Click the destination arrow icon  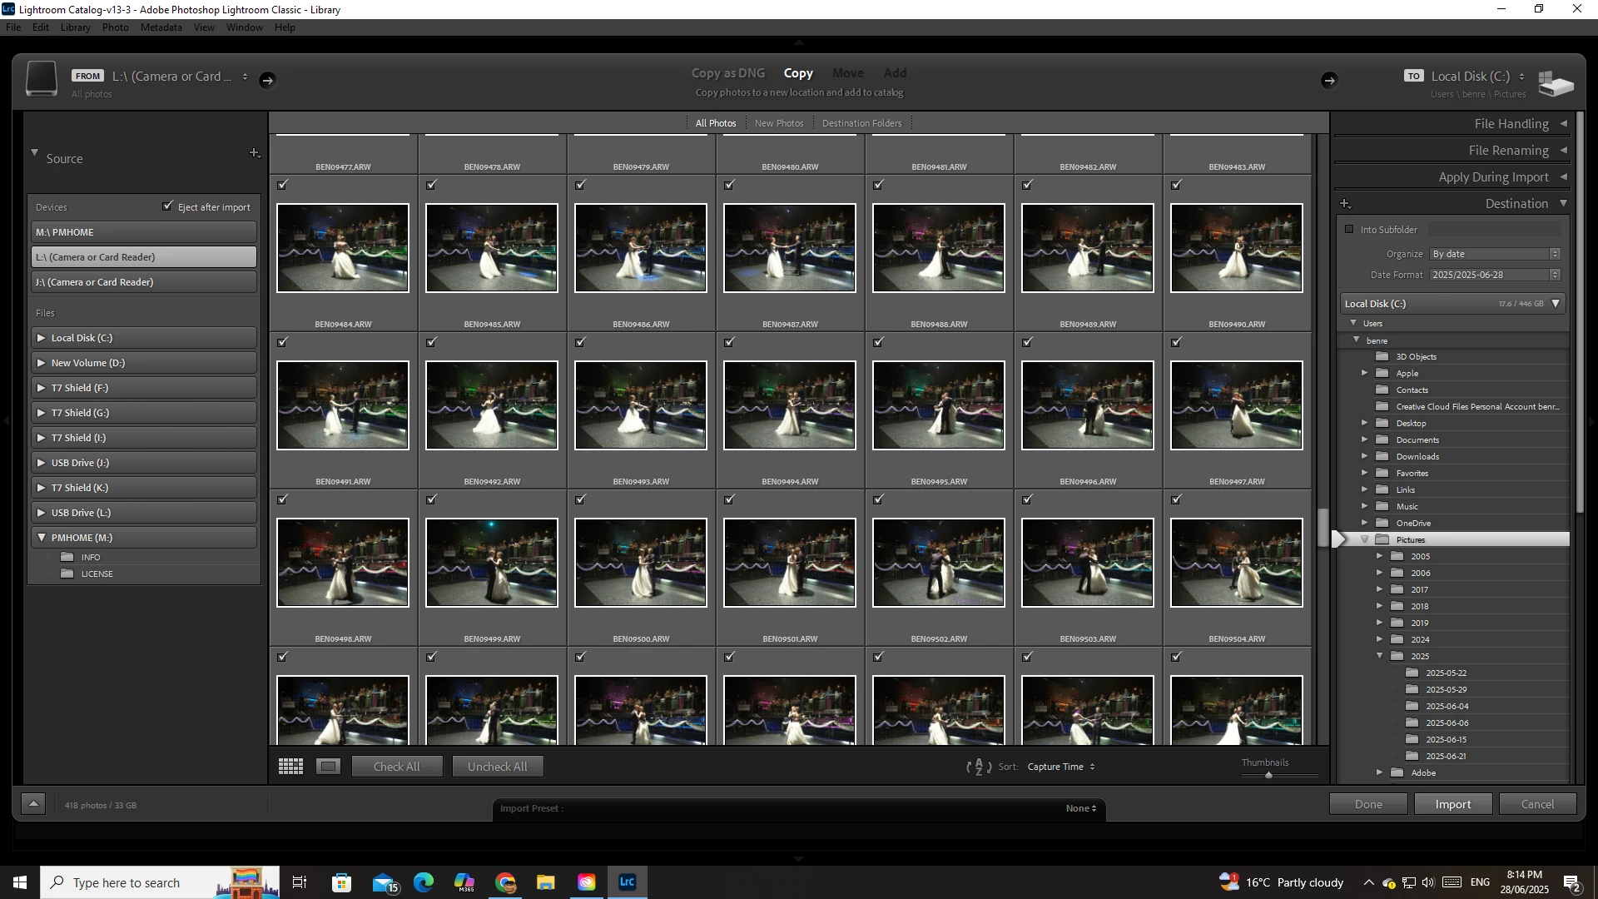click(1329, 80)
